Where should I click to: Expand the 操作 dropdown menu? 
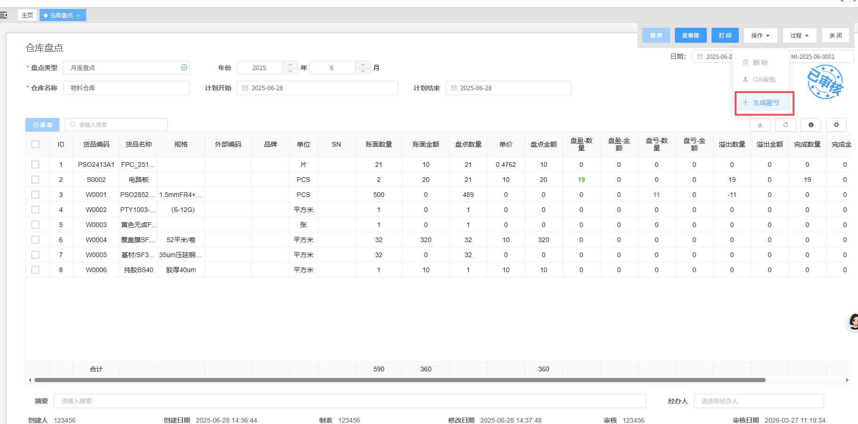760,36
